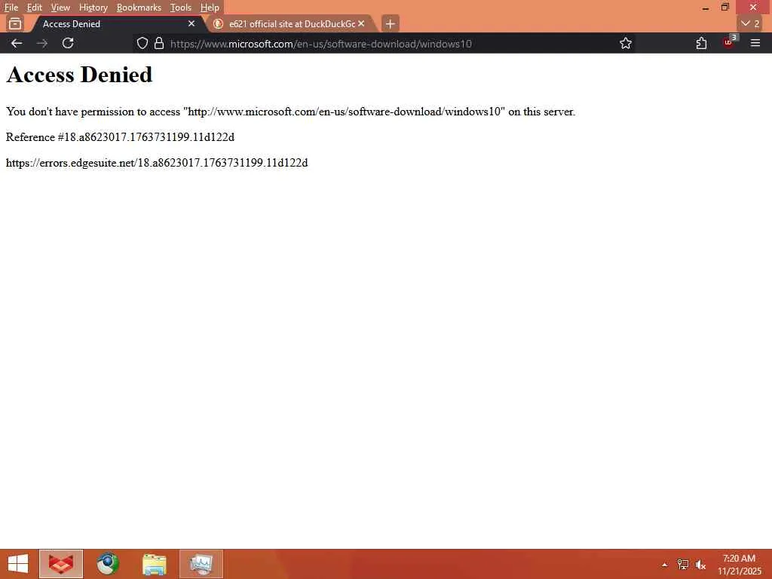Click the errors.edgesuite.net URL text
772x579 pixels.
pos(157,163)
